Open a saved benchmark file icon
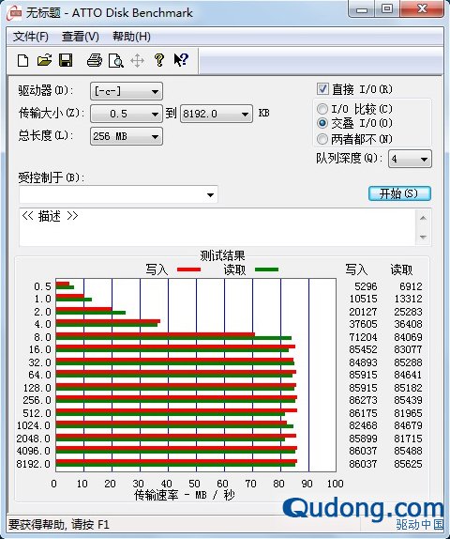450x539 pixels. coord(44,60)
